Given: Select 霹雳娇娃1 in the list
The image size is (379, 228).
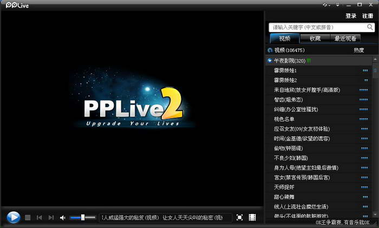Looking at the screenshot, I should pyautogui.click(x=318, y=70).
